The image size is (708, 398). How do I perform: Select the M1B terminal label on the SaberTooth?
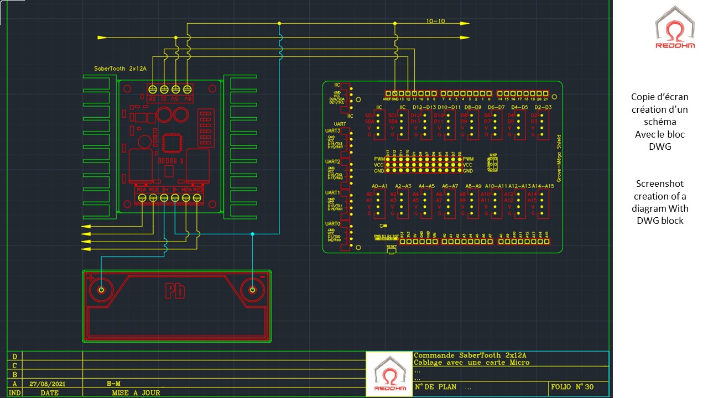pyautogui.click(x=153, y=188)
